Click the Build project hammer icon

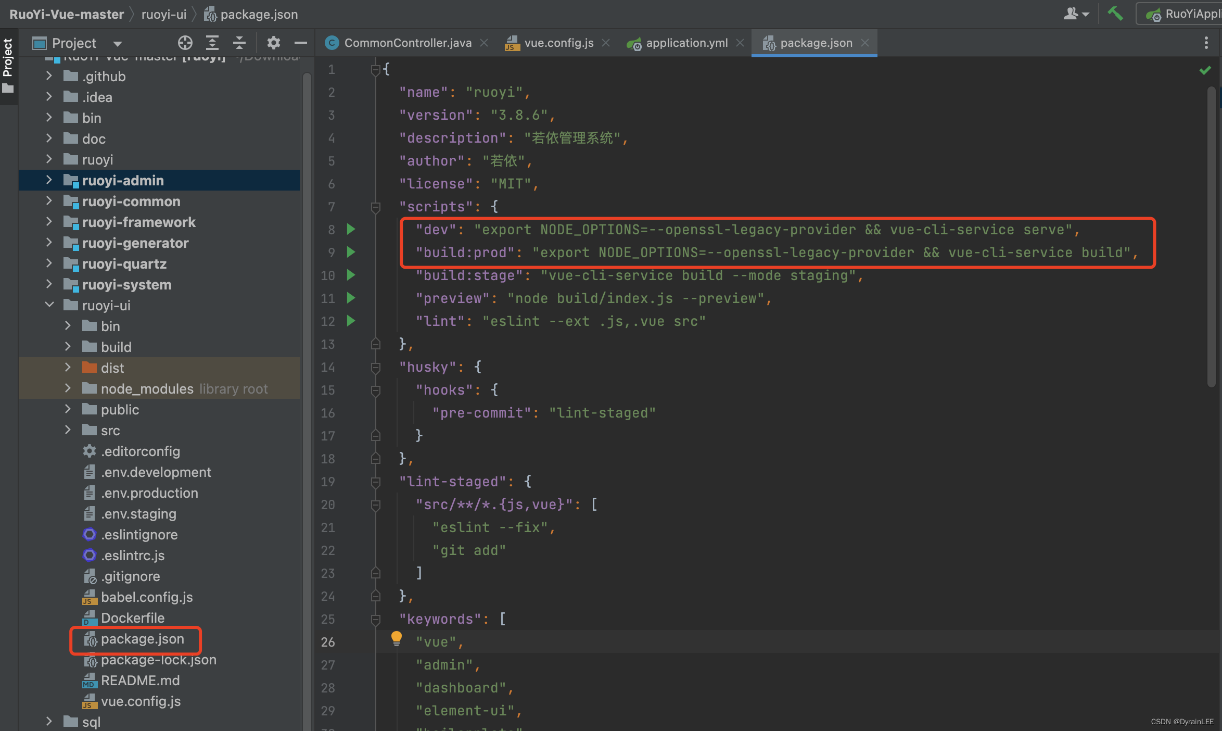[1115, 14]
